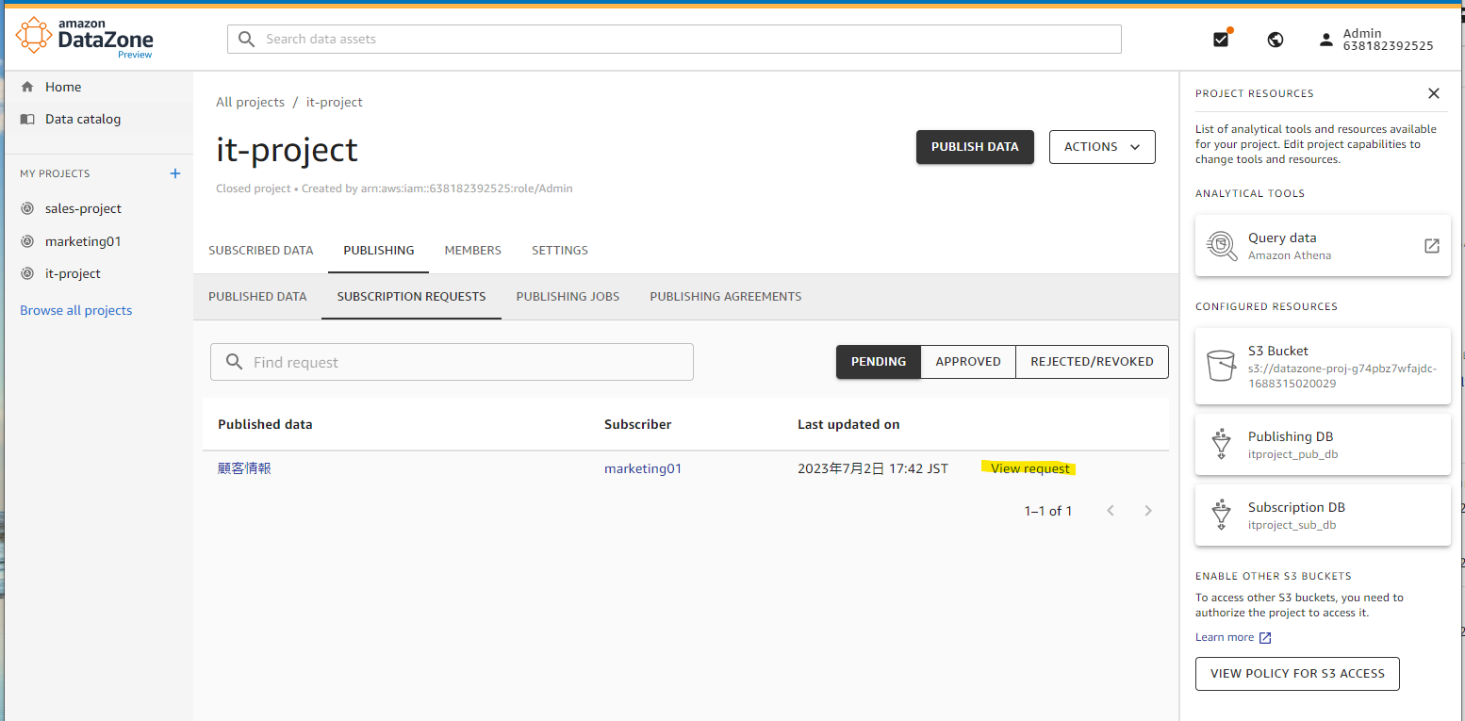1465x721 pixels.
Task: Click the Learn more external icon
Action: tap(1265, 638)
